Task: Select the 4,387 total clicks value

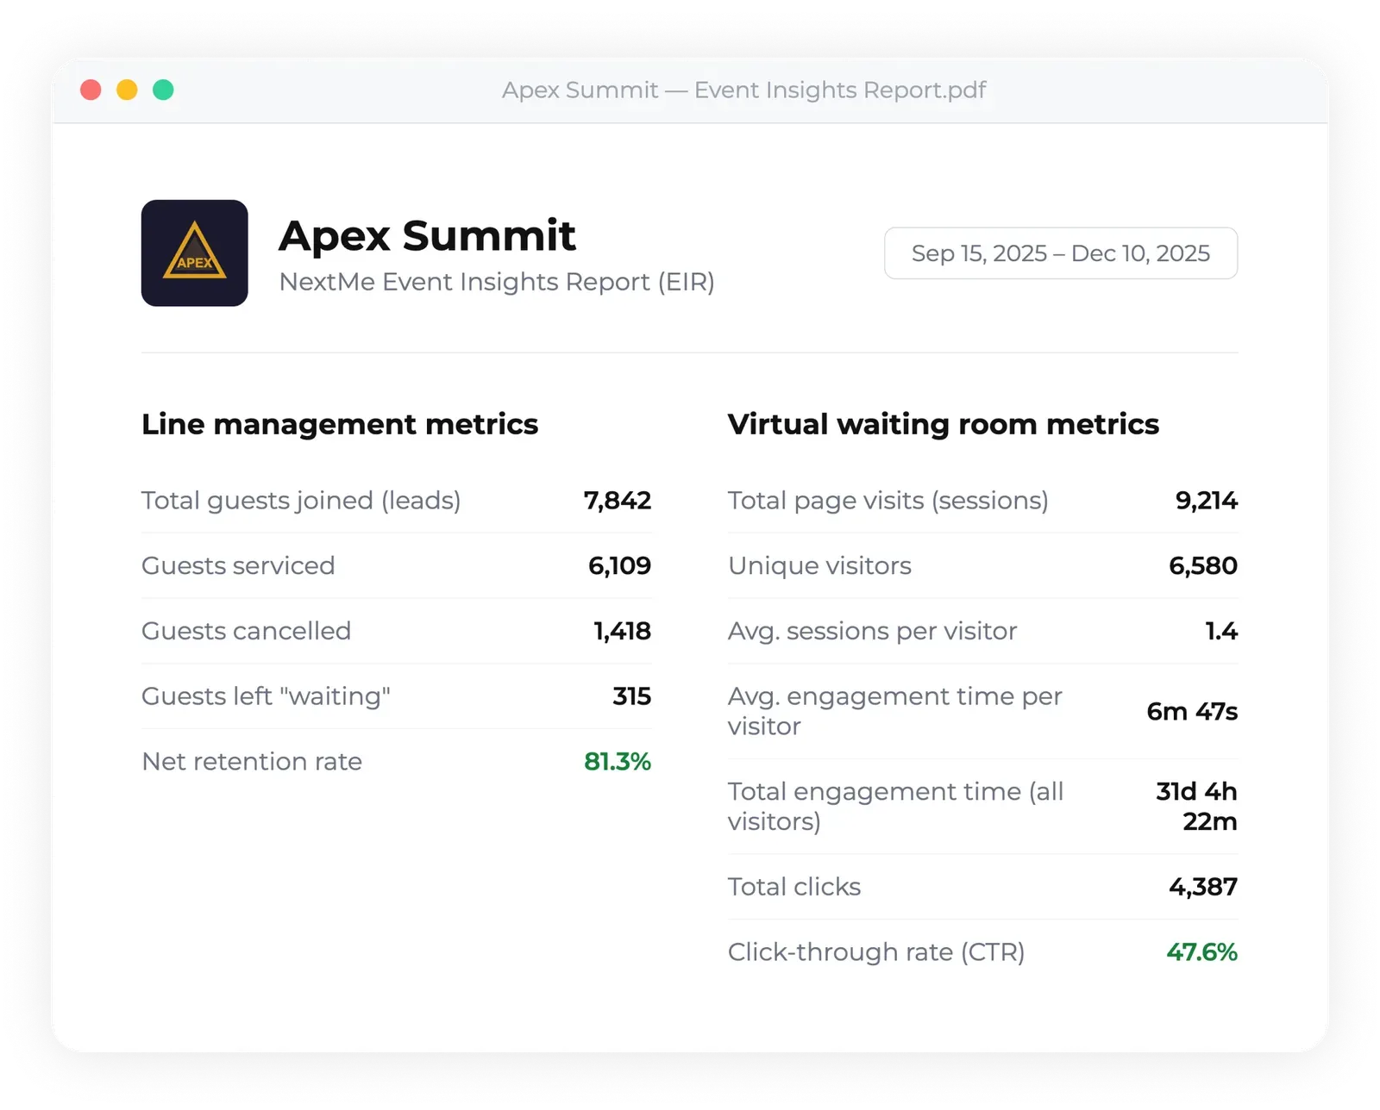Action: (x=1202, y=887)
